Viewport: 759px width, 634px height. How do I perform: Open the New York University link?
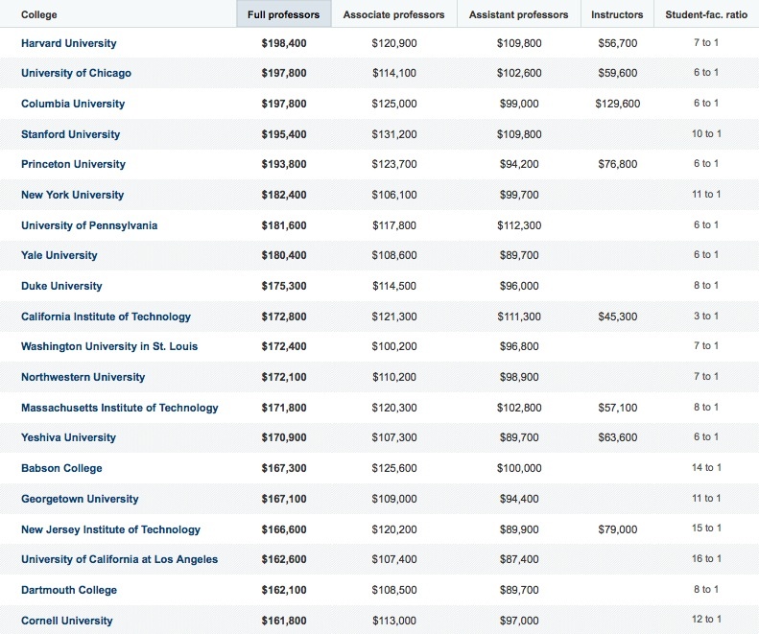[x=72, y=195]
